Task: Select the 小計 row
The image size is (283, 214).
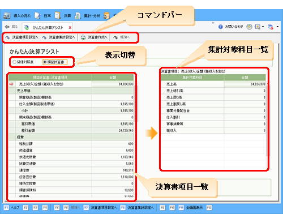Action: (71, 110)
